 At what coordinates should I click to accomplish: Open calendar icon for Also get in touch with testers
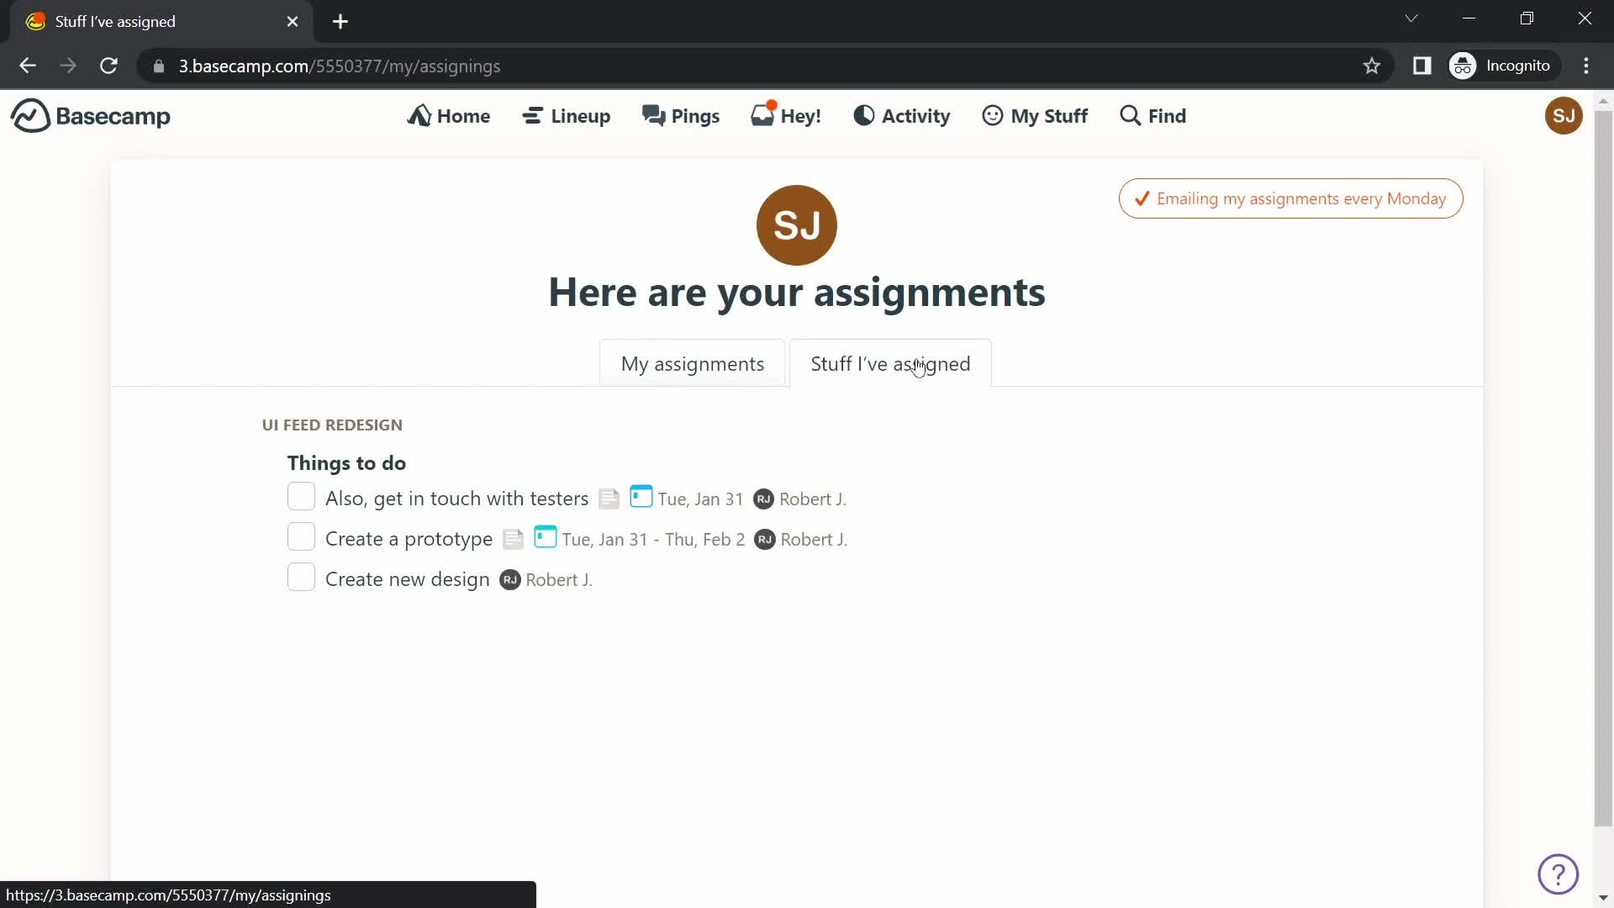point(641,498)
